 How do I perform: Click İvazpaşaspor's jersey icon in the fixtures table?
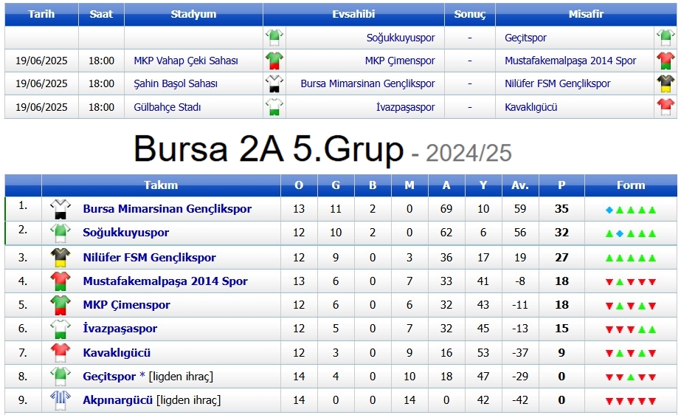pos(274,107)
